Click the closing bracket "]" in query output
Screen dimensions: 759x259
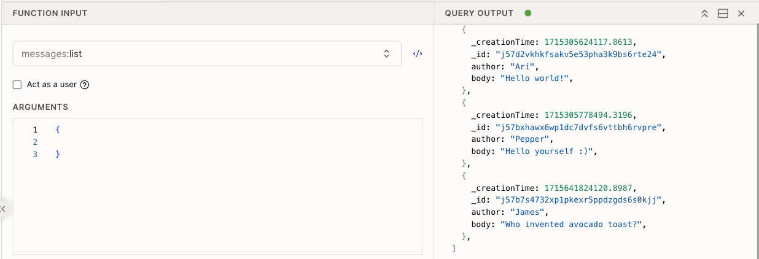453,248
